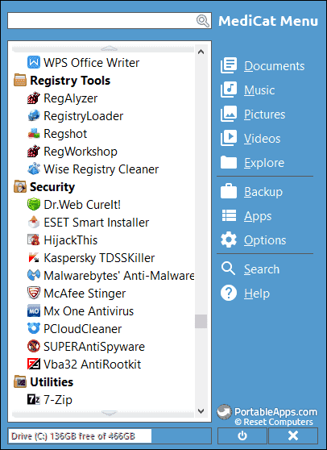Launch HijackThis from the list
The height and width of the screenshot is (450, 327).
click(x=71, y=240)
